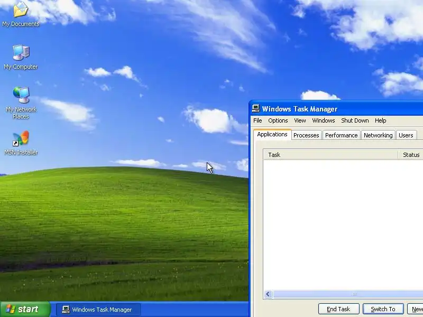The height and width of the screenshot is (317, 423).
Task: Select the MSN Installer shortcut icon
Action: [x=21, y=143]
